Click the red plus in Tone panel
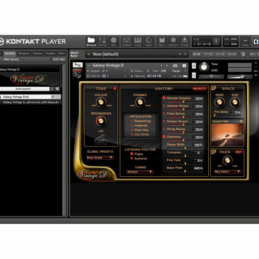This screenshot has height=259, width=259. (115, 88)
